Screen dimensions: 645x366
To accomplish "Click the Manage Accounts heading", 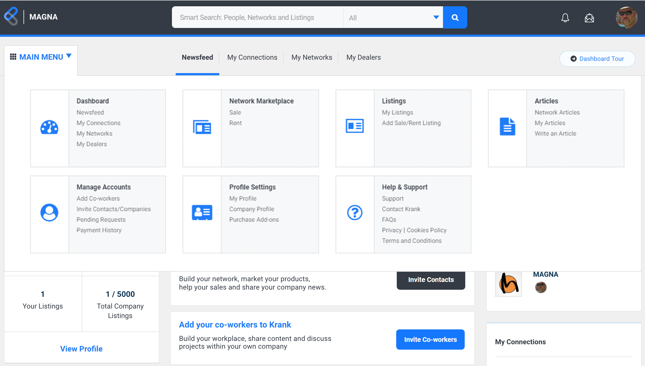I will [x=103, y=187].
